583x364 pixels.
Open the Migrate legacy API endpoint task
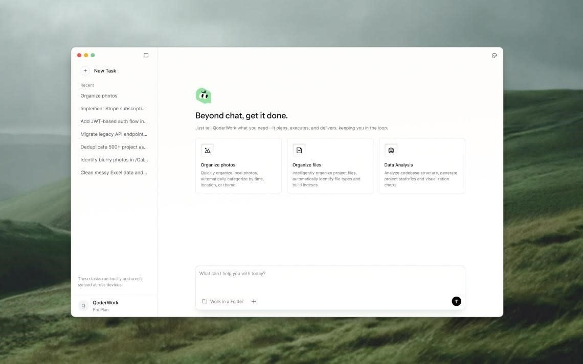(114, 134)
